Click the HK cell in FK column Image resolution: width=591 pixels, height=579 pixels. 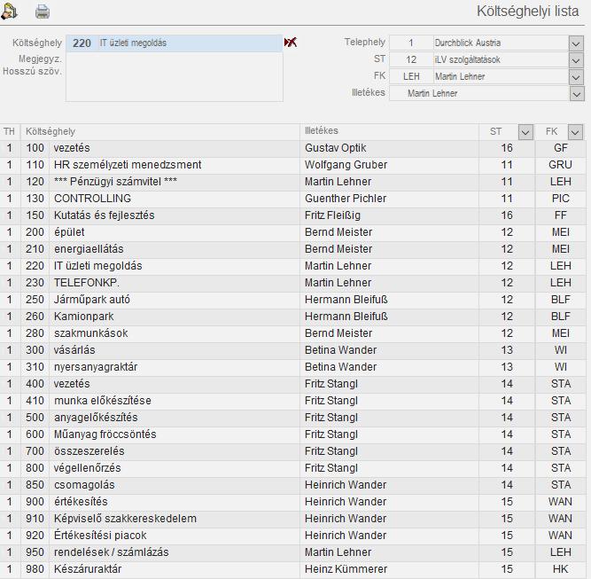[561, 569]
